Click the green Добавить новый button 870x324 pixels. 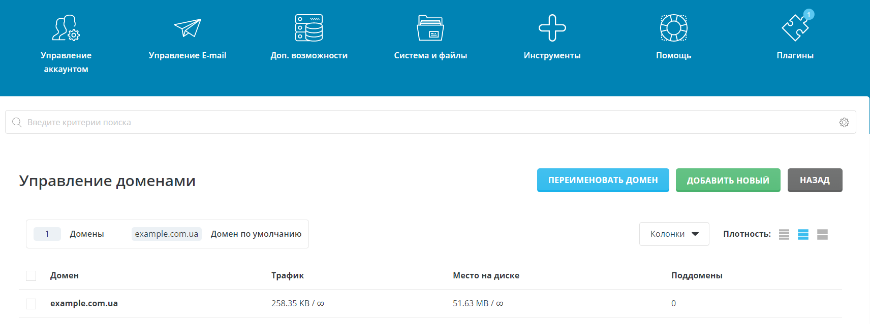[728, 180]
